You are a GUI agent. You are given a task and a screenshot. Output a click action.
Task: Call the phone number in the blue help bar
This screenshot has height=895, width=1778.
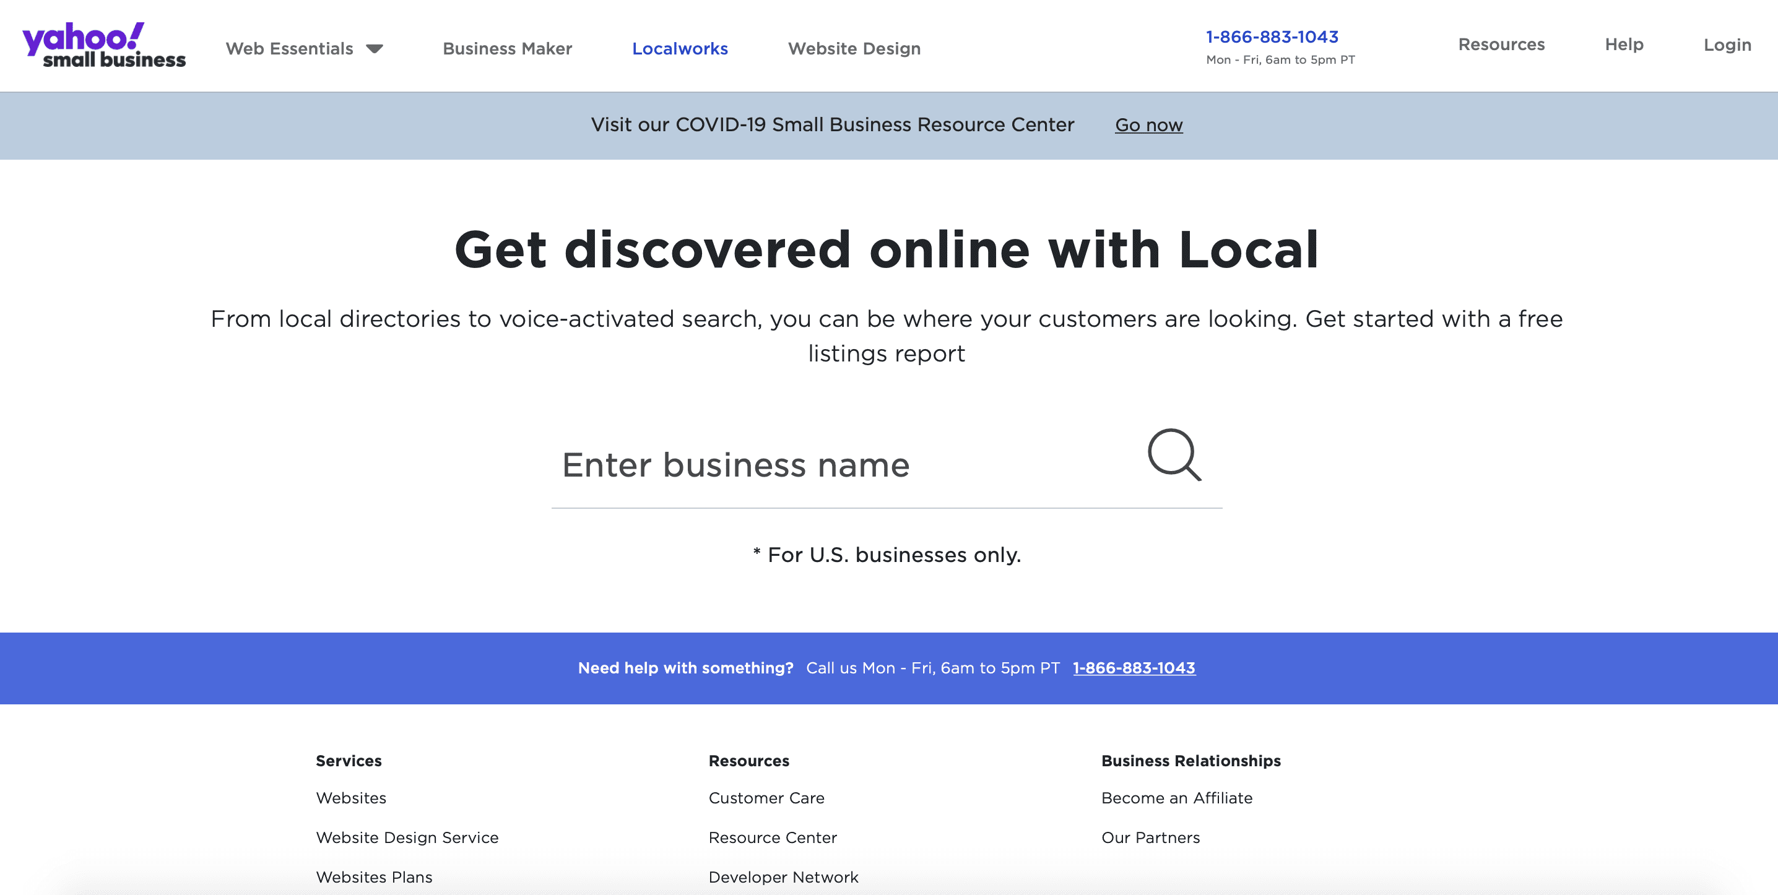pyautogui.click(x=1134, y=668)
